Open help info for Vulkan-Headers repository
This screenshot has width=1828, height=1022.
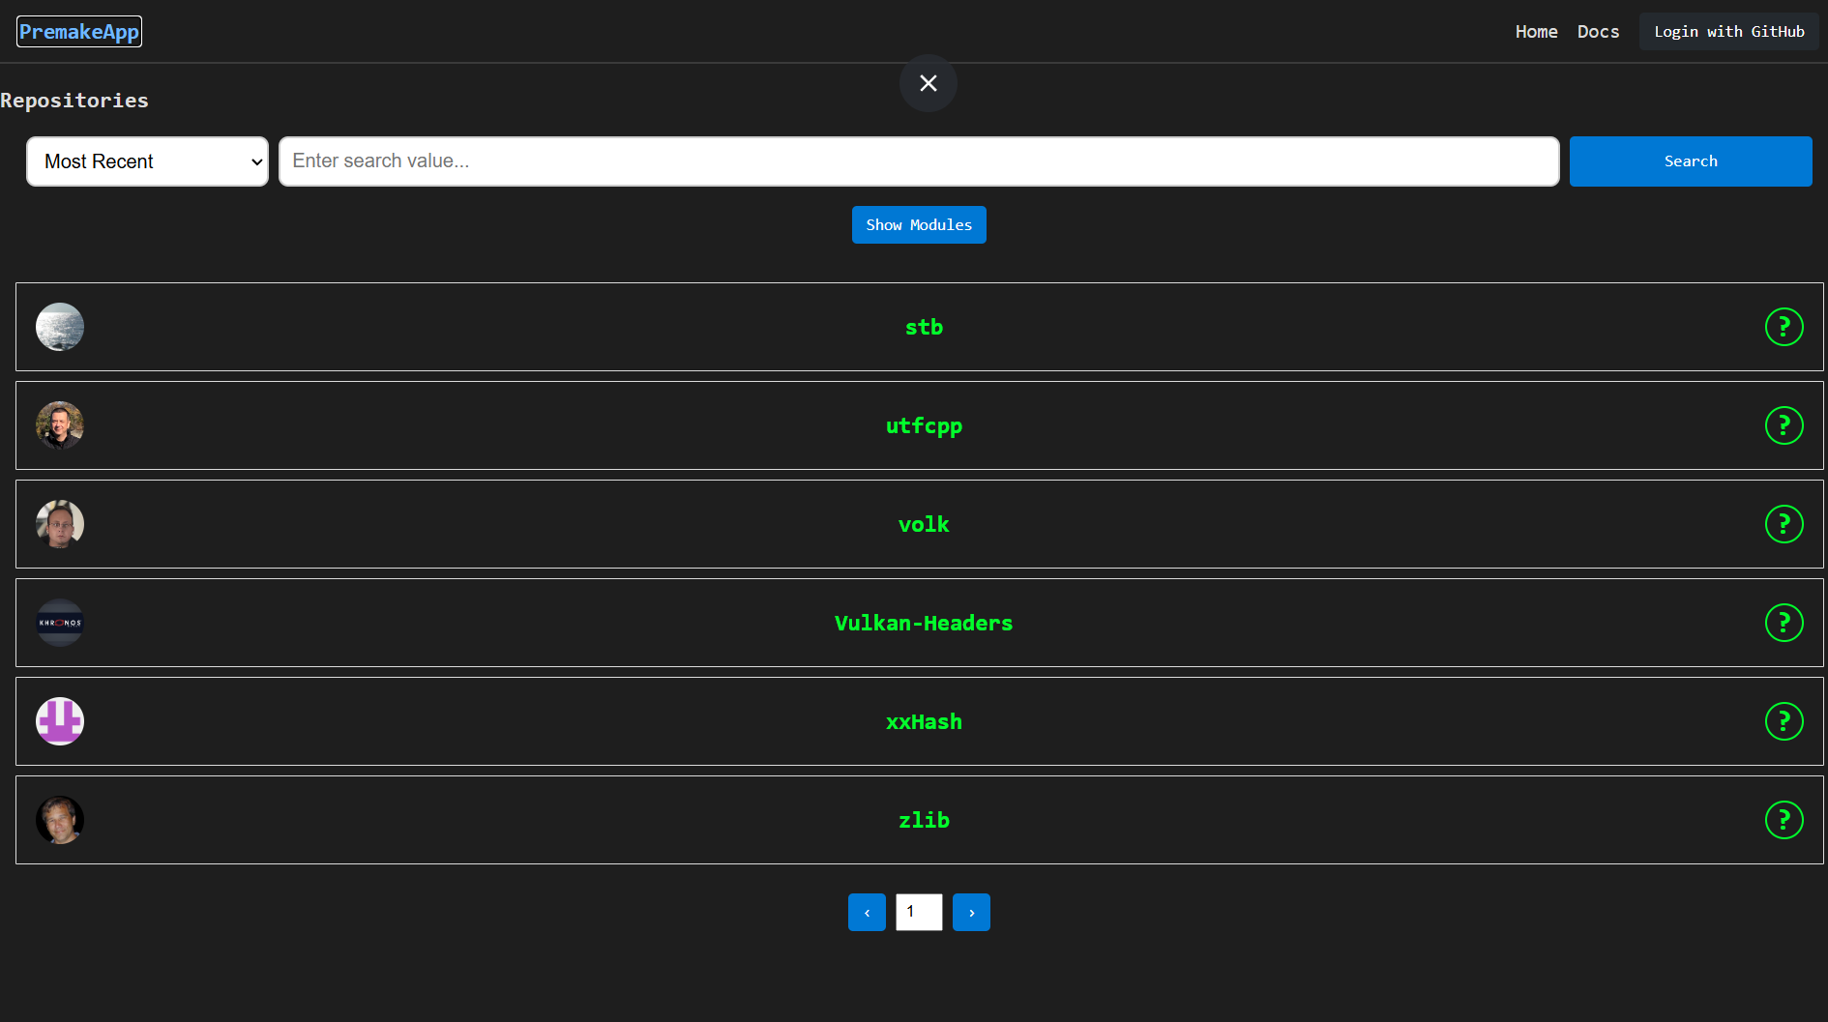(1784, 623)
